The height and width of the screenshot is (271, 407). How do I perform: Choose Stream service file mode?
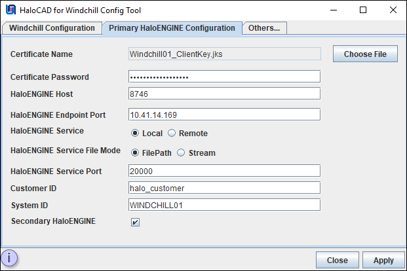tap(181, 153)
